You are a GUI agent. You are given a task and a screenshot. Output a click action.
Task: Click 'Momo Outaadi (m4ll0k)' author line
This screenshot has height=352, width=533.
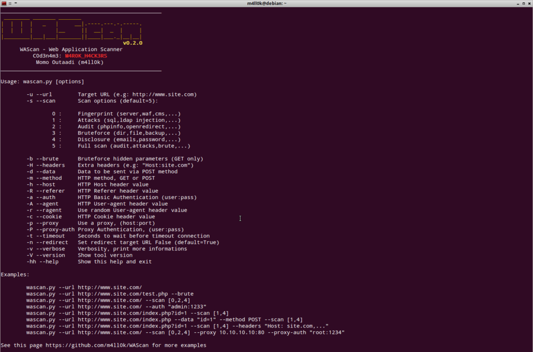[70, 62]
